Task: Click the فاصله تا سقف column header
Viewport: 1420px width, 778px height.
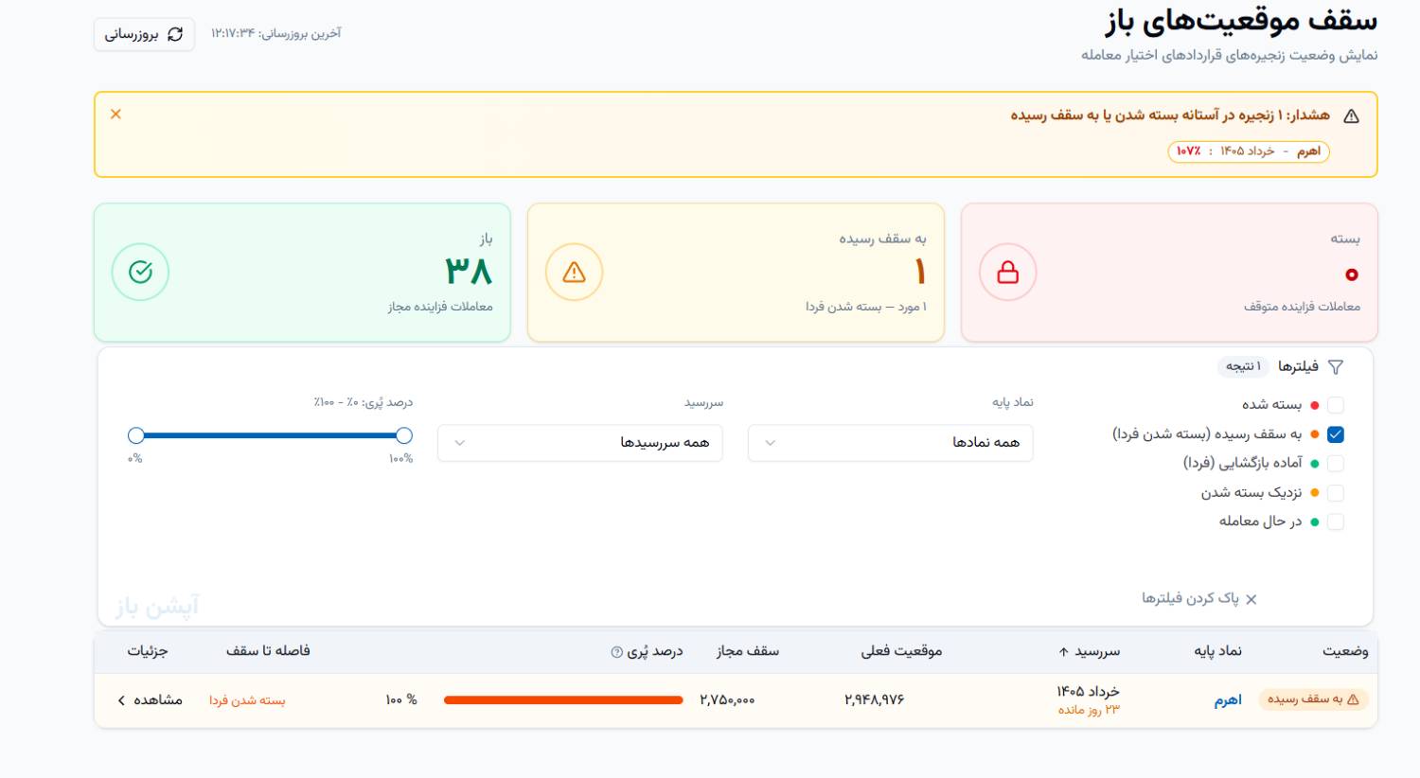Action: [x=268, y=651]
